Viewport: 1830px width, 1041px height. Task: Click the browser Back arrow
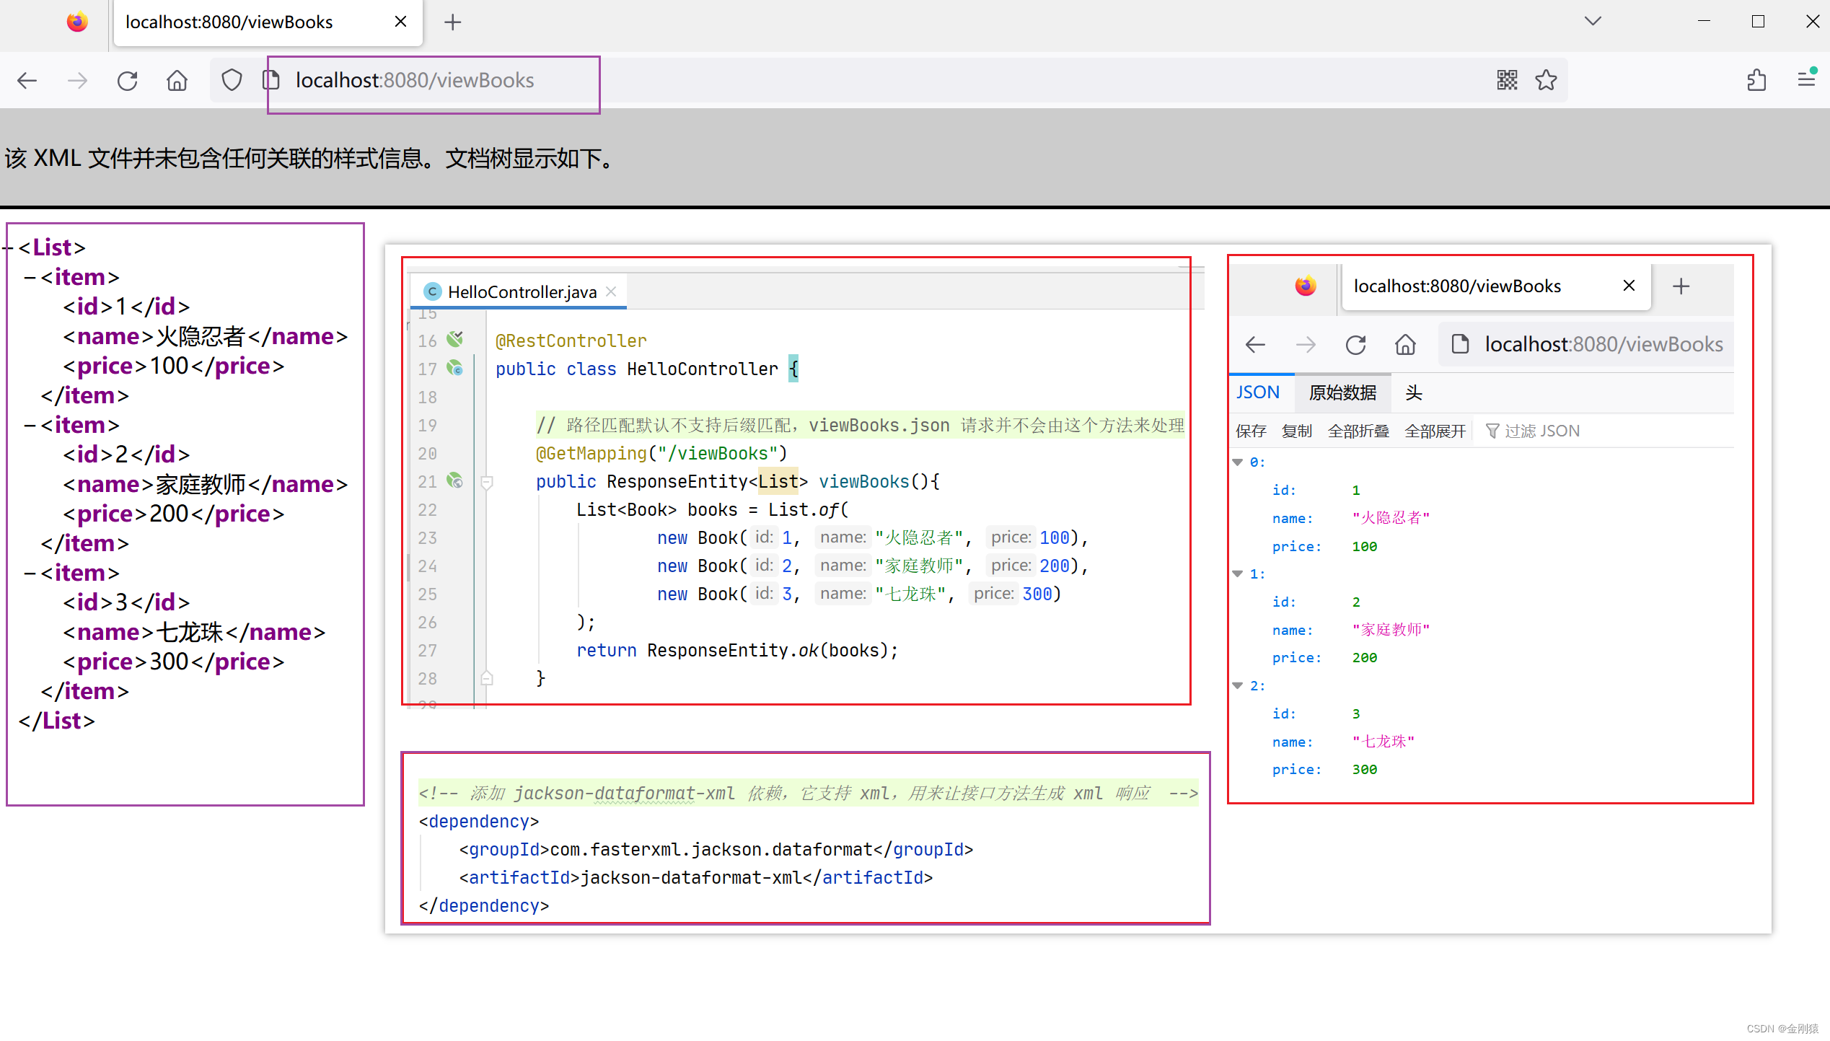pos(27,80)
